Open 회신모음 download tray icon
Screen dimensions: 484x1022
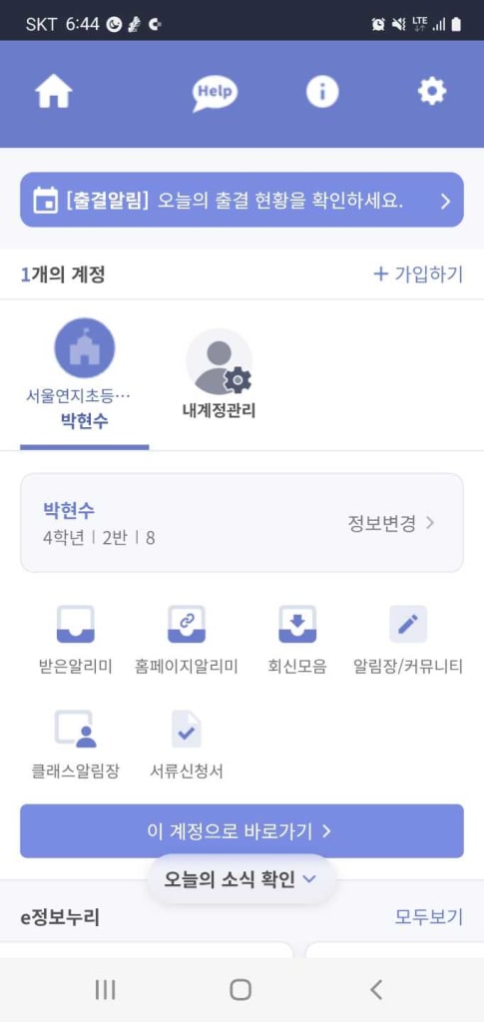(x=297, y=625)
